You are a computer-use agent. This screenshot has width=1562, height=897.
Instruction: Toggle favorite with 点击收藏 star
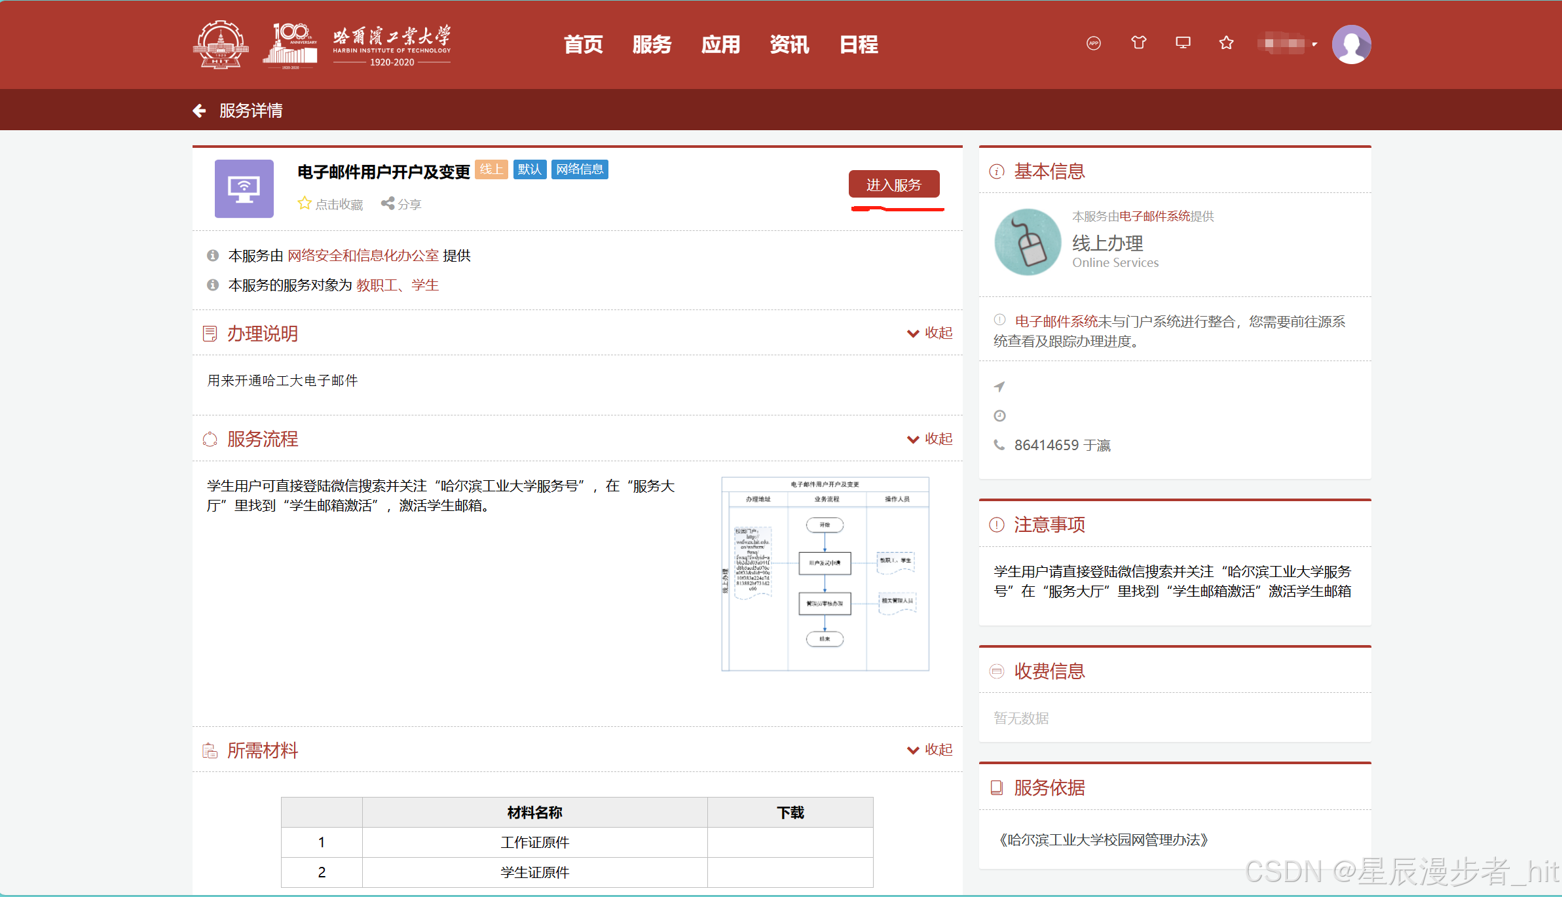pos(330,204)
